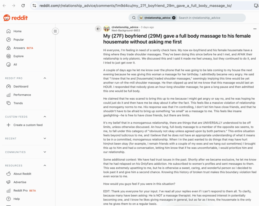Click the Help question mark icon
The height and width of the screenshot is (206, 259).
click(x=9, y=199)
